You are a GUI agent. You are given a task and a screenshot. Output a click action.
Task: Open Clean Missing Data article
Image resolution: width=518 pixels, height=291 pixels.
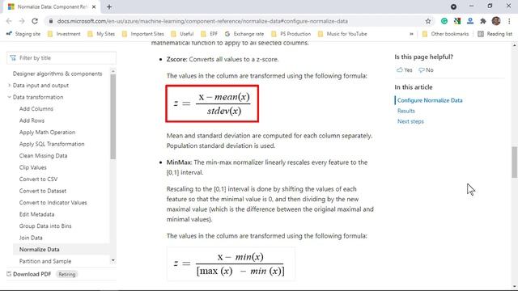point(43,156)
